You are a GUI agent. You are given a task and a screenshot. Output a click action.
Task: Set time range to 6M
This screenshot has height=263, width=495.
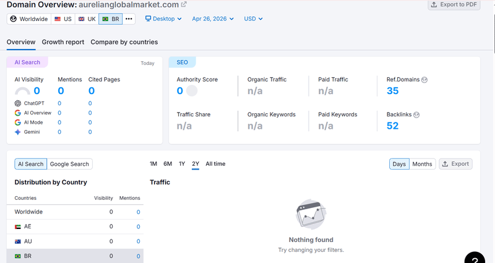(168, 164)
